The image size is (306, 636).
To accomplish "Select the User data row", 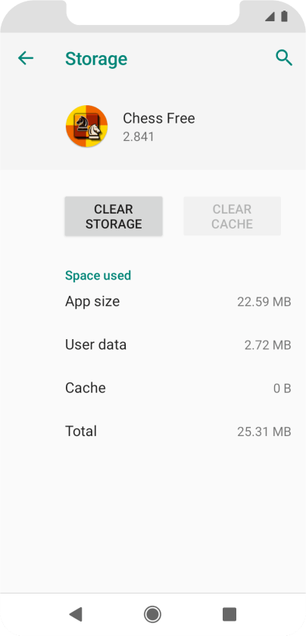I will coord(178,344).
